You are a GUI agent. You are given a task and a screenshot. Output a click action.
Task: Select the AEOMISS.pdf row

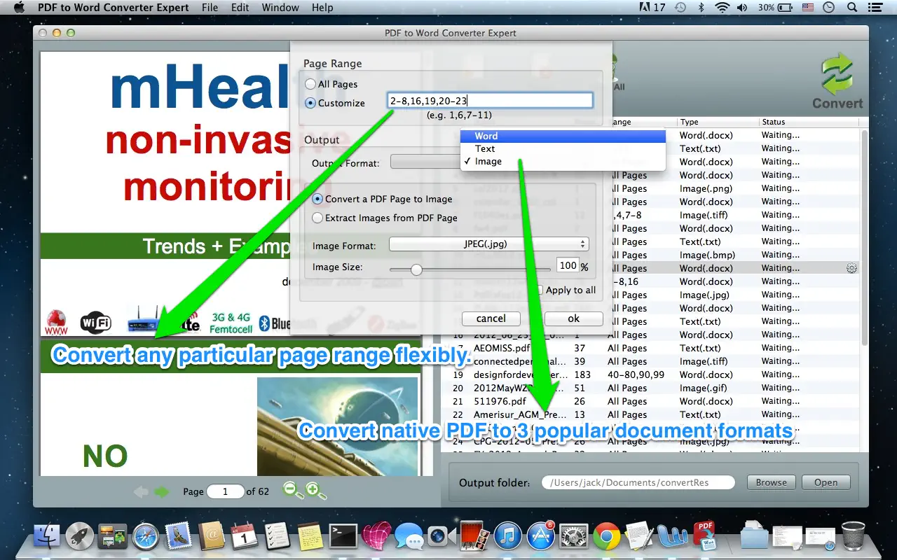point(655,348)
